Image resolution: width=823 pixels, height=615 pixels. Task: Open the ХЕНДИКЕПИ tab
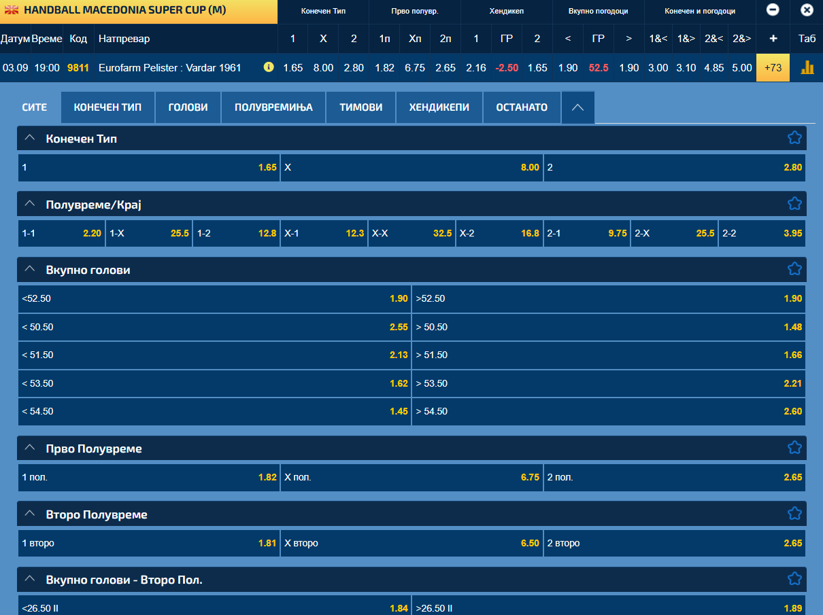tap(439, 107)
